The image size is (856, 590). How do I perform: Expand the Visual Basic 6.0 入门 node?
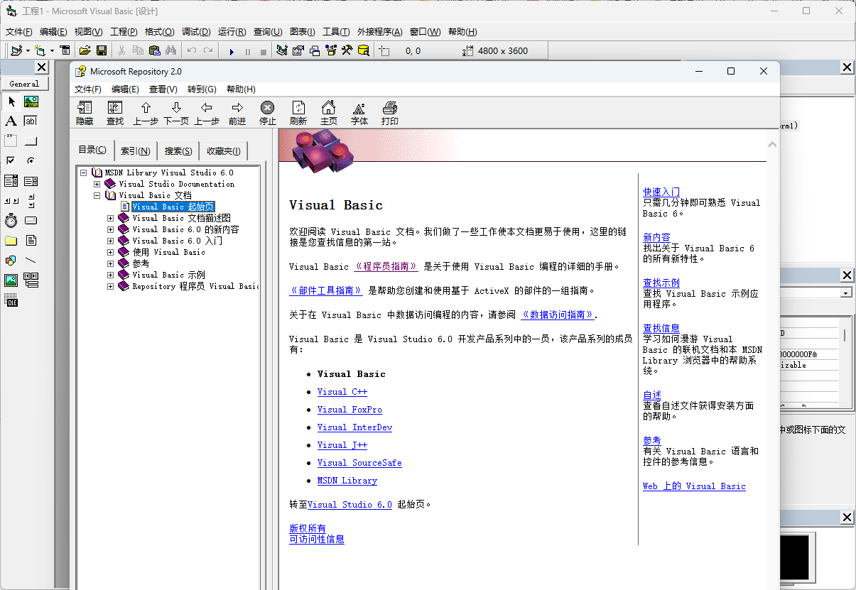tap(111, 241)
